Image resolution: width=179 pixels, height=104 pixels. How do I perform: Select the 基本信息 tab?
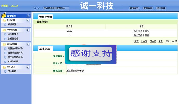click(x=45, y=49)
